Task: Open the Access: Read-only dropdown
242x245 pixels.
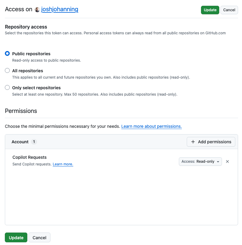Action: [200, 162]
